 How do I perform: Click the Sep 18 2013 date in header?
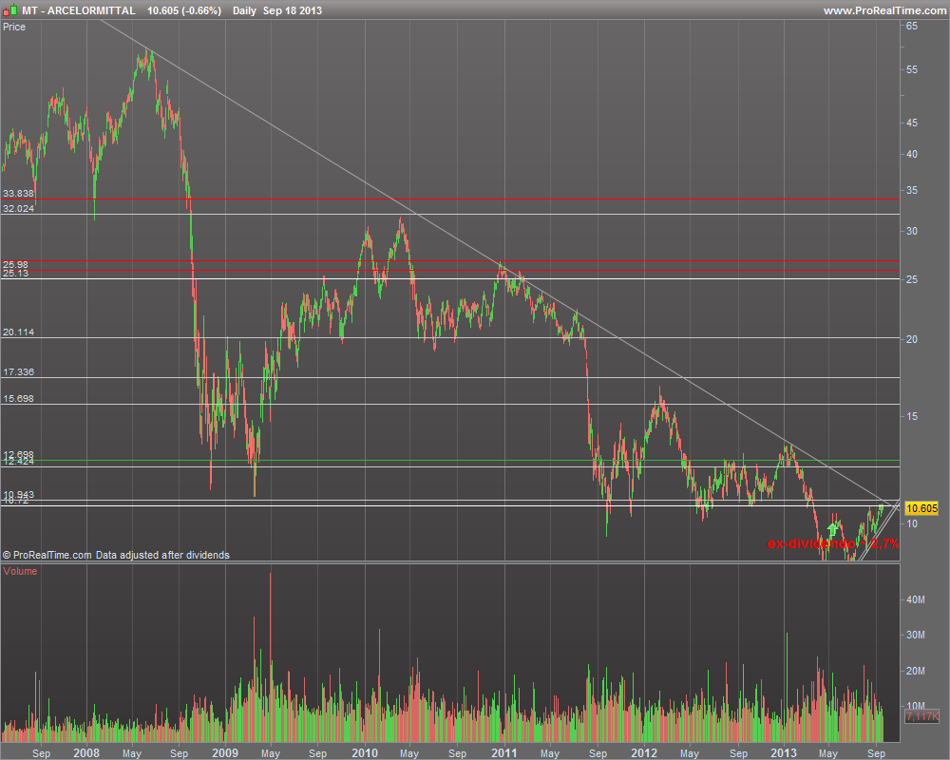292,10
